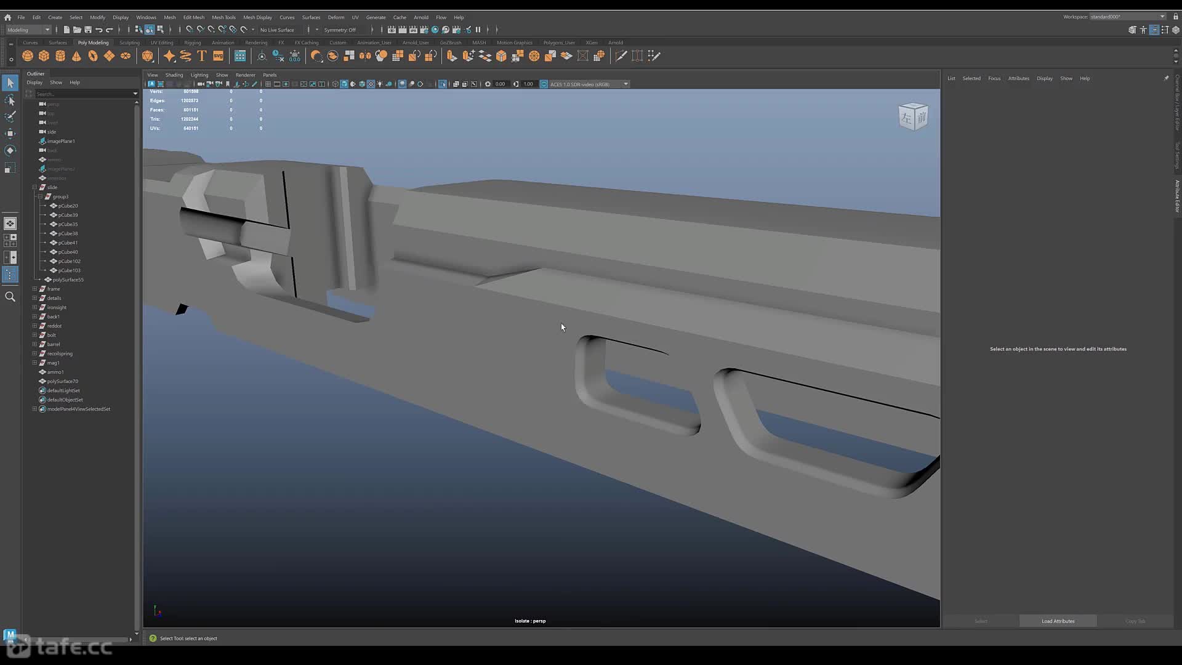Screen dimensions: 1182x665
Task: Click No Live Surface field
Action: click(x=277, y=30)
